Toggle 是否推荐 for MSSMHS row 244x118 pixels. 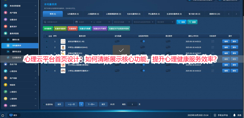click(x=168, y=47)
